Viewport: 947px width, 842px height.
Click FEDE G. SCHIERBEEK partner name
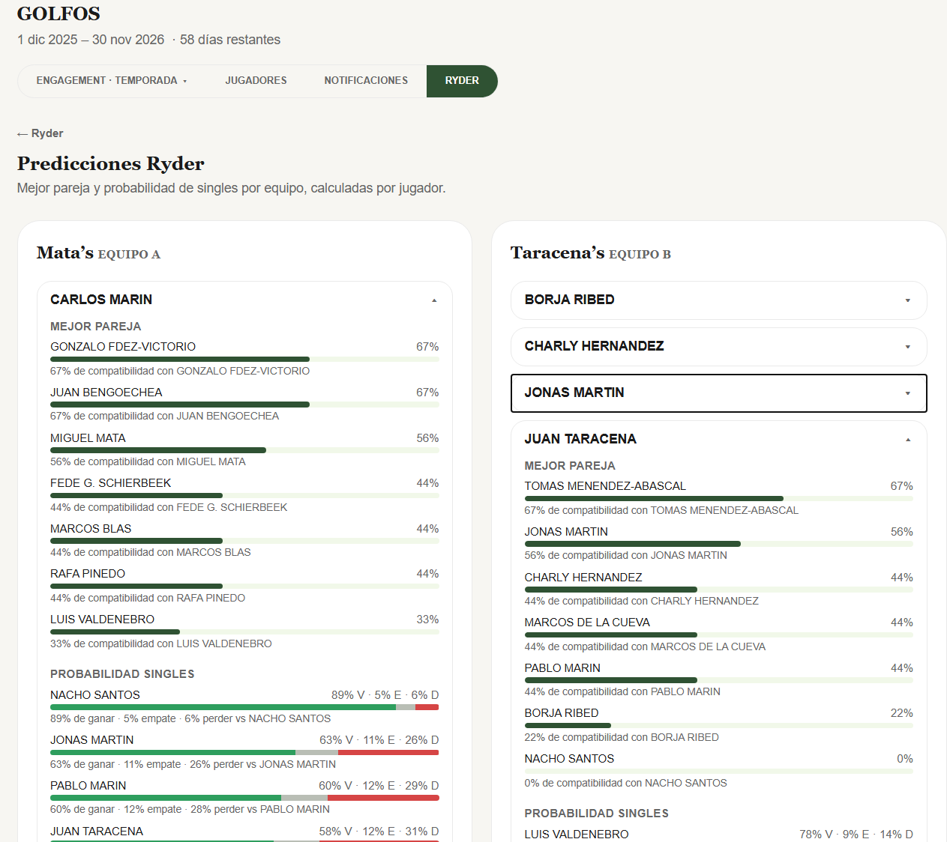point(111,483)
